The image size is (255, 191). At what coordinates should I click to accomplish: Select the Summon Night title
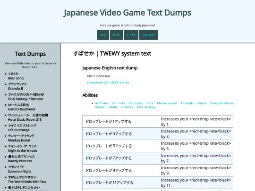(x=19, y=169)
